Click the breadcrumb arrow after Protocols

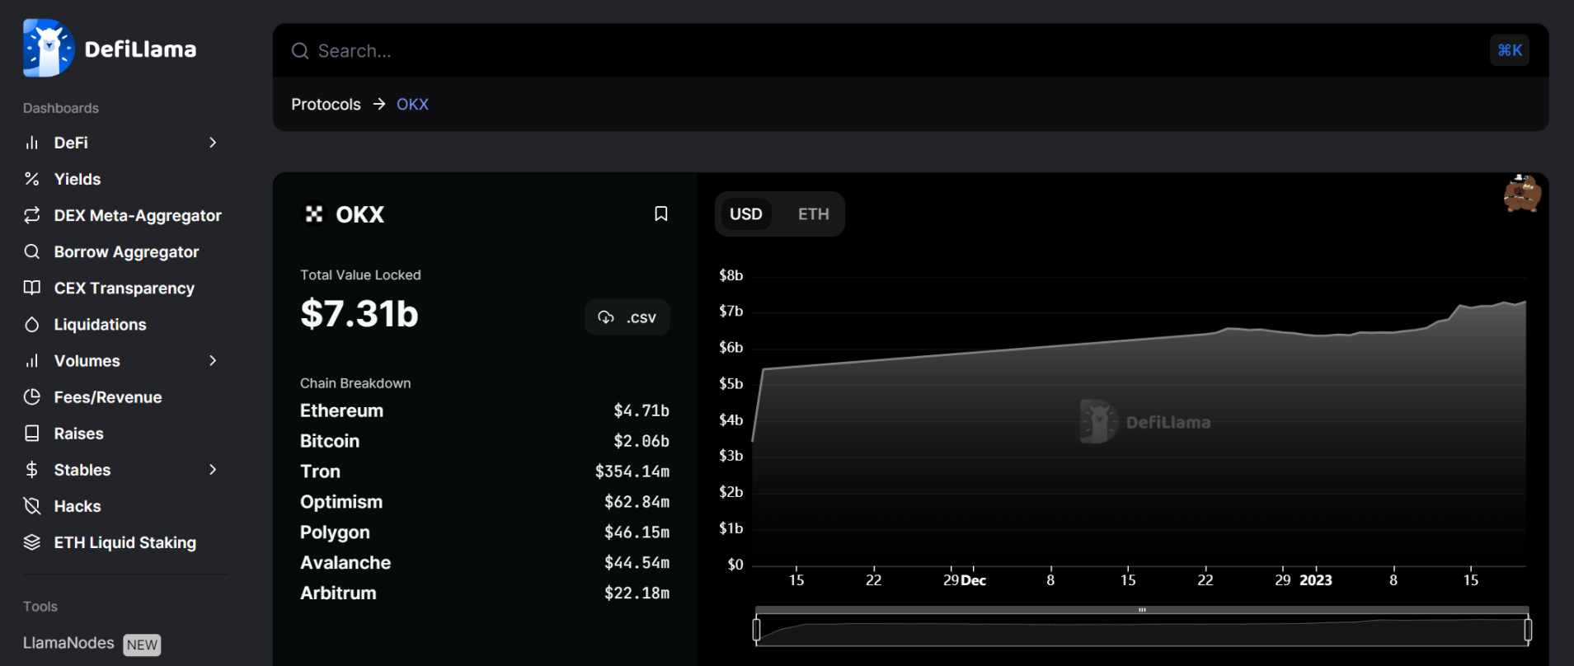[x=379, y=104]
